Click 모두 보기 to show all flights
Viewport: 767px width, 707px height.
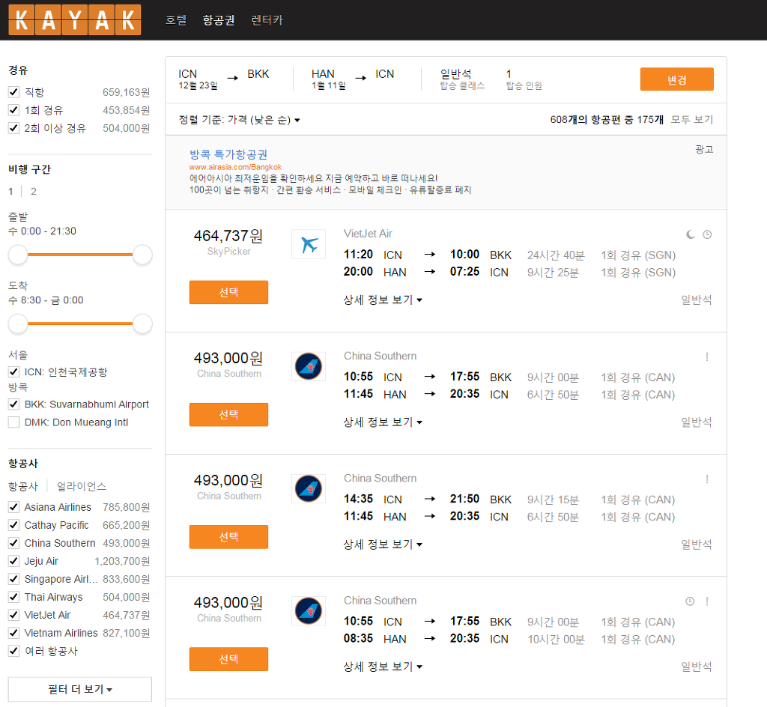691,120
